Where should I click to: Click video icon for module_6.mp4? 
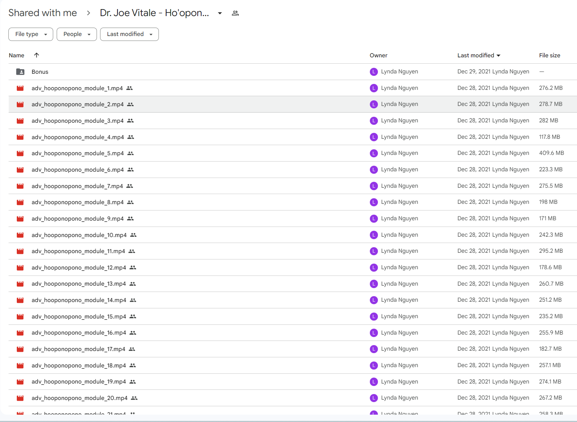[x=20, y=170]
